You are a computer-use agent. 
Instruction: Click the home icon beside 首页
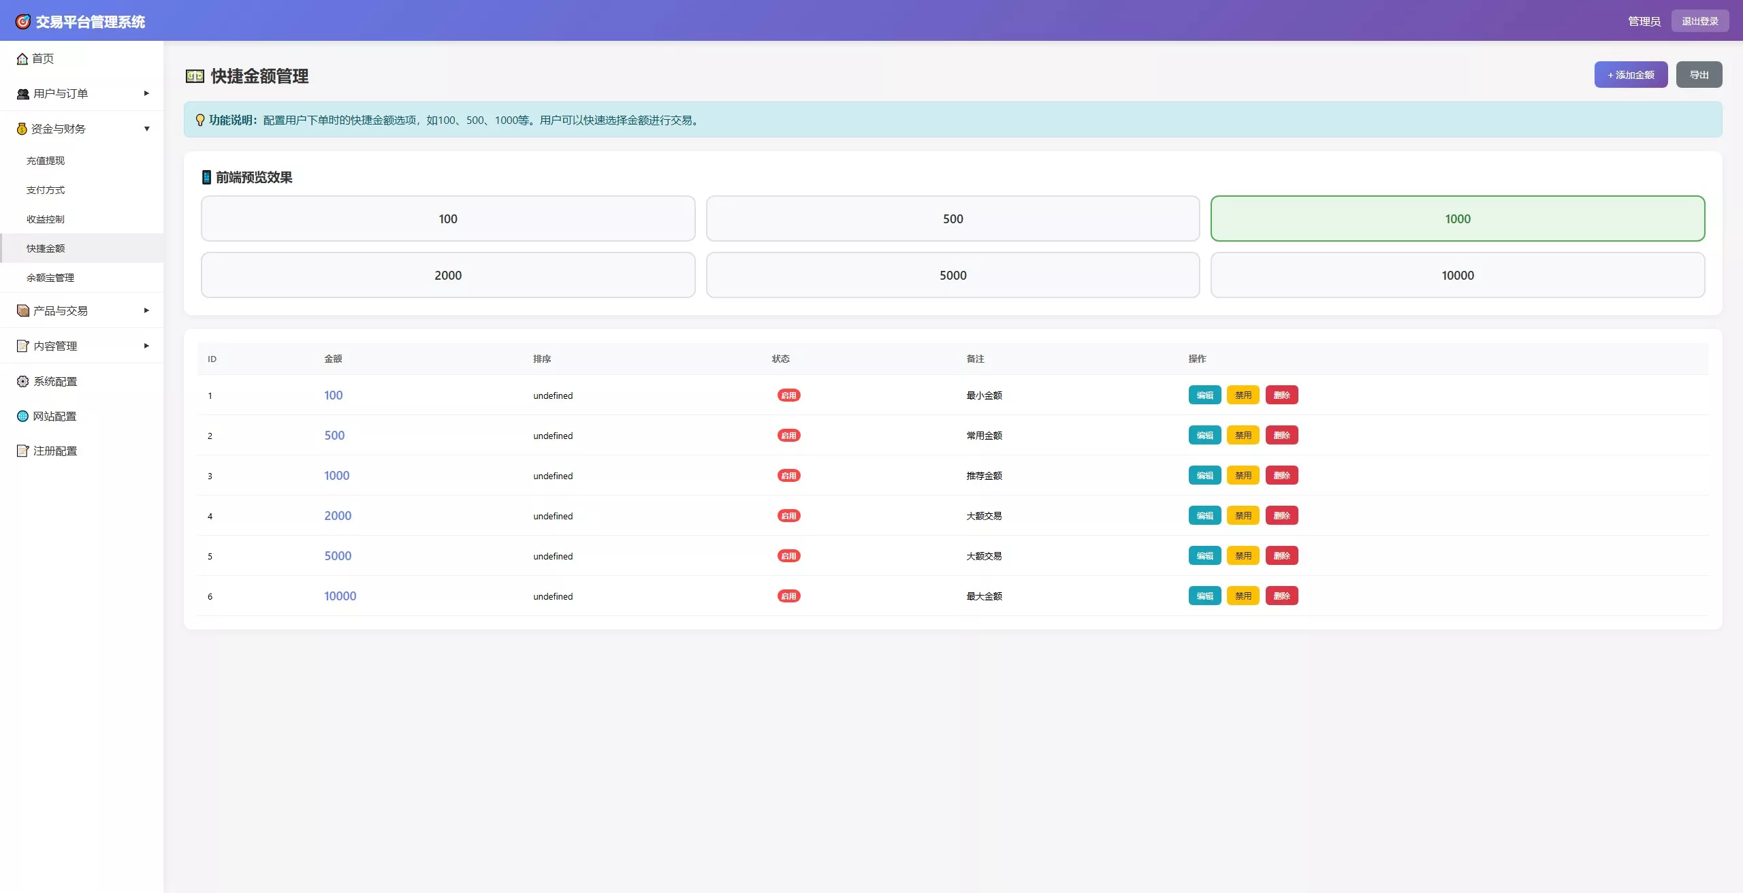(x=22, y=59)
